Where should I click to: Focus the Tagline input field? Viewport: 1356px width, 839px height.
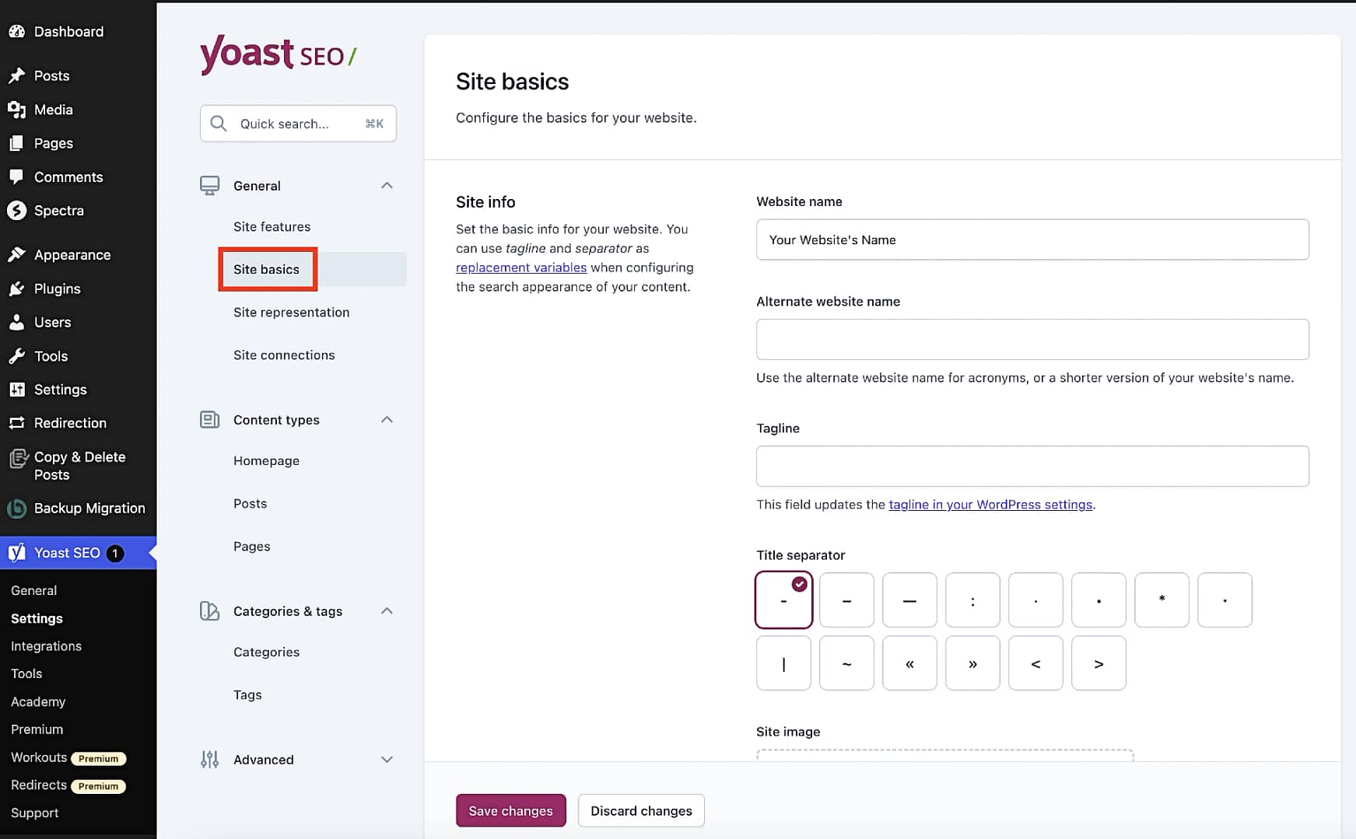click(x=1032, y=466)
